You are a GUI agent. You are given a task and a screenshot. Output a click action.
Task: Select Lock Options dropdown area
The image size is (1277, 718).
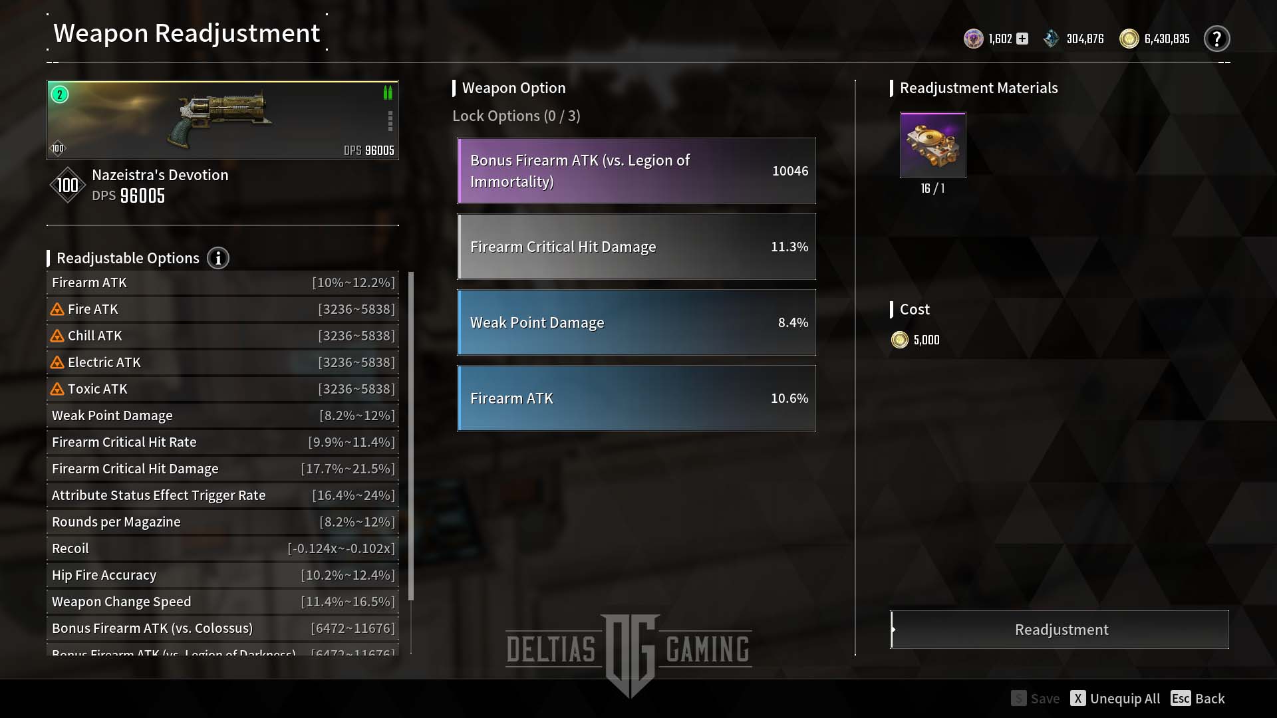pos(517,115)
